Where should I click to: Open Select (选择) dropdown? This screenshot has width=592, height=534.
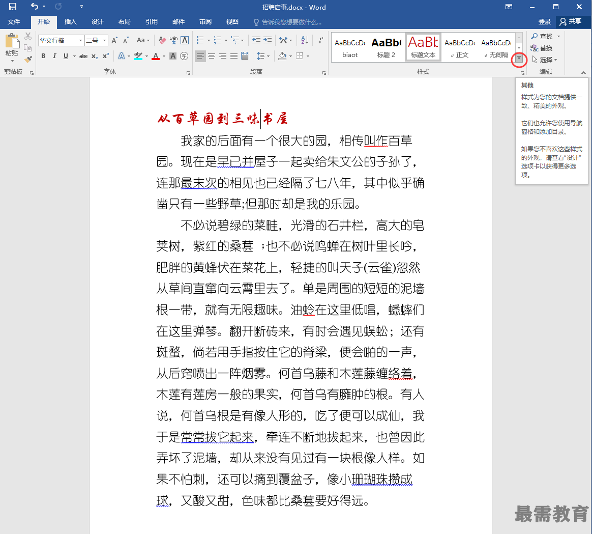(544, 60)
